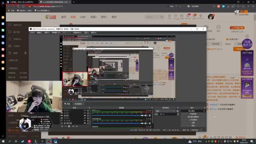Add a new source with the plus icon
This screenshot has width=256, height=144.
62,126
